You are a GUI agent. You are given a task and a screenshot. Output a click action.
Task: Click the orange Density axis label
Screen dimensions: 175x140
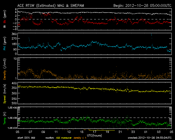pyautogui.click(x=5, y=70)
